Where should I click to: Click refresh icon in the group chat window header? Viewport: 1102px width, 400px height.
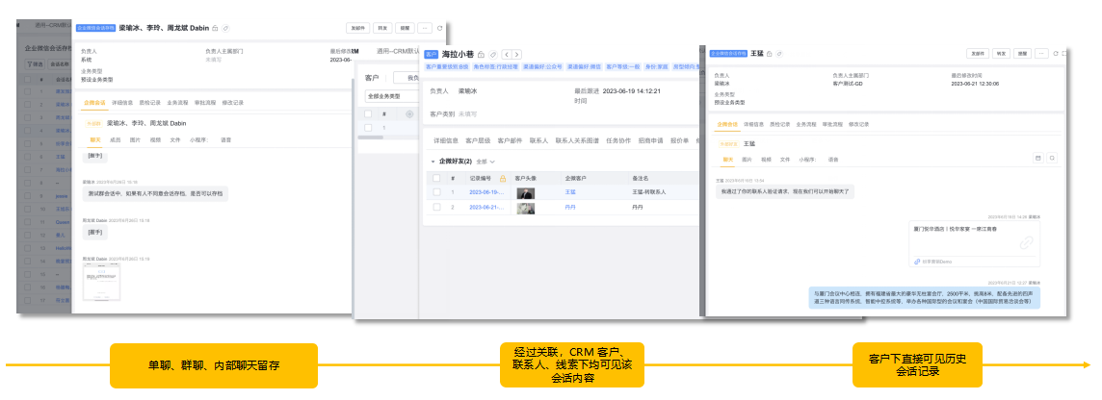(x=440, y=28)
